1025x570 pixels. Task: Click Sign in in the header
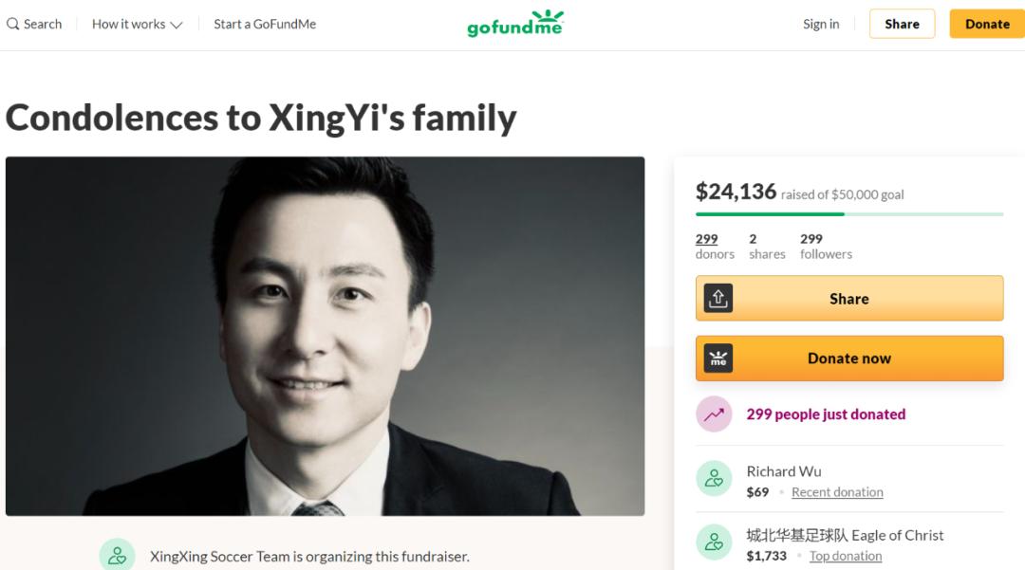tap(821, 24)
